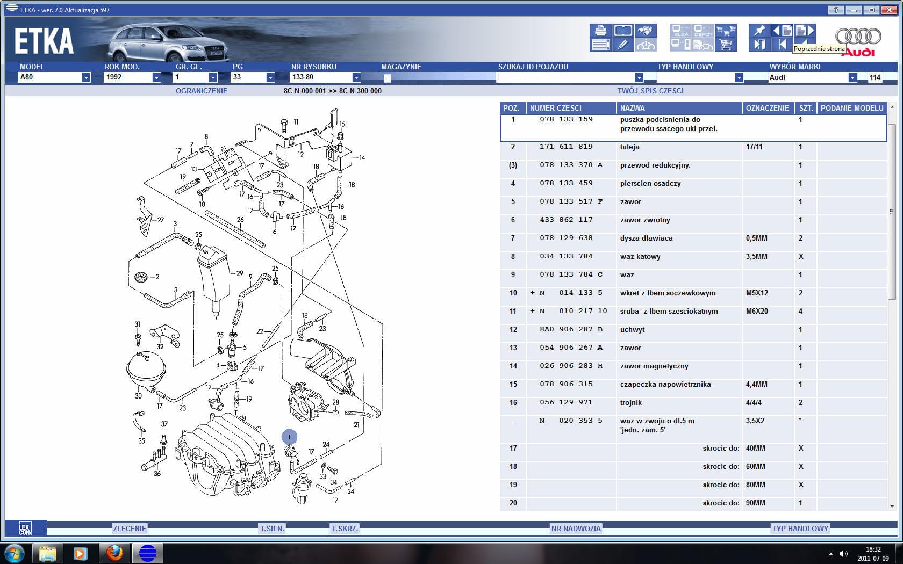The image size is (903, 564).
Task: Click ETKA taskbar button
Action: click(x=147, y=553)
